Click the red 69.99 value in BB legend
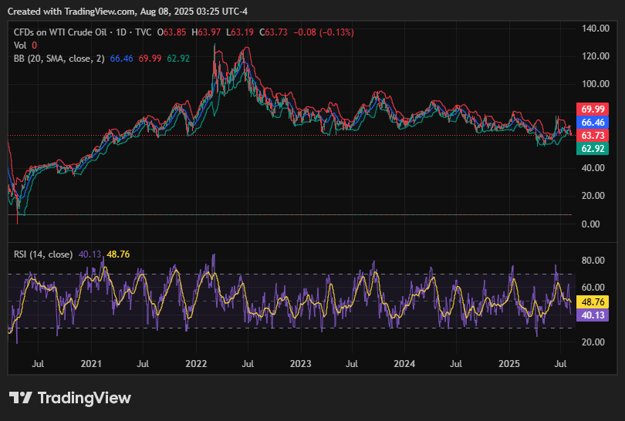Screen dimensions: 625x421 (x=150, y=59)
